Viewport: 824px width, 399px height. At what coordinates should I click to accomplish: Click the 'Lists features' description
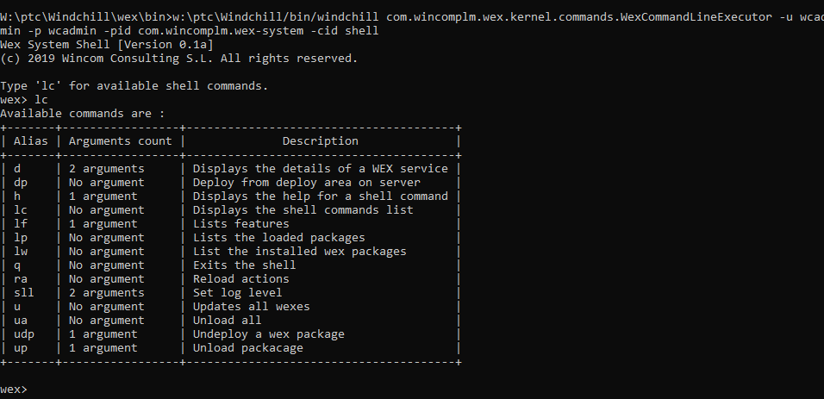(x=240, y=224)
